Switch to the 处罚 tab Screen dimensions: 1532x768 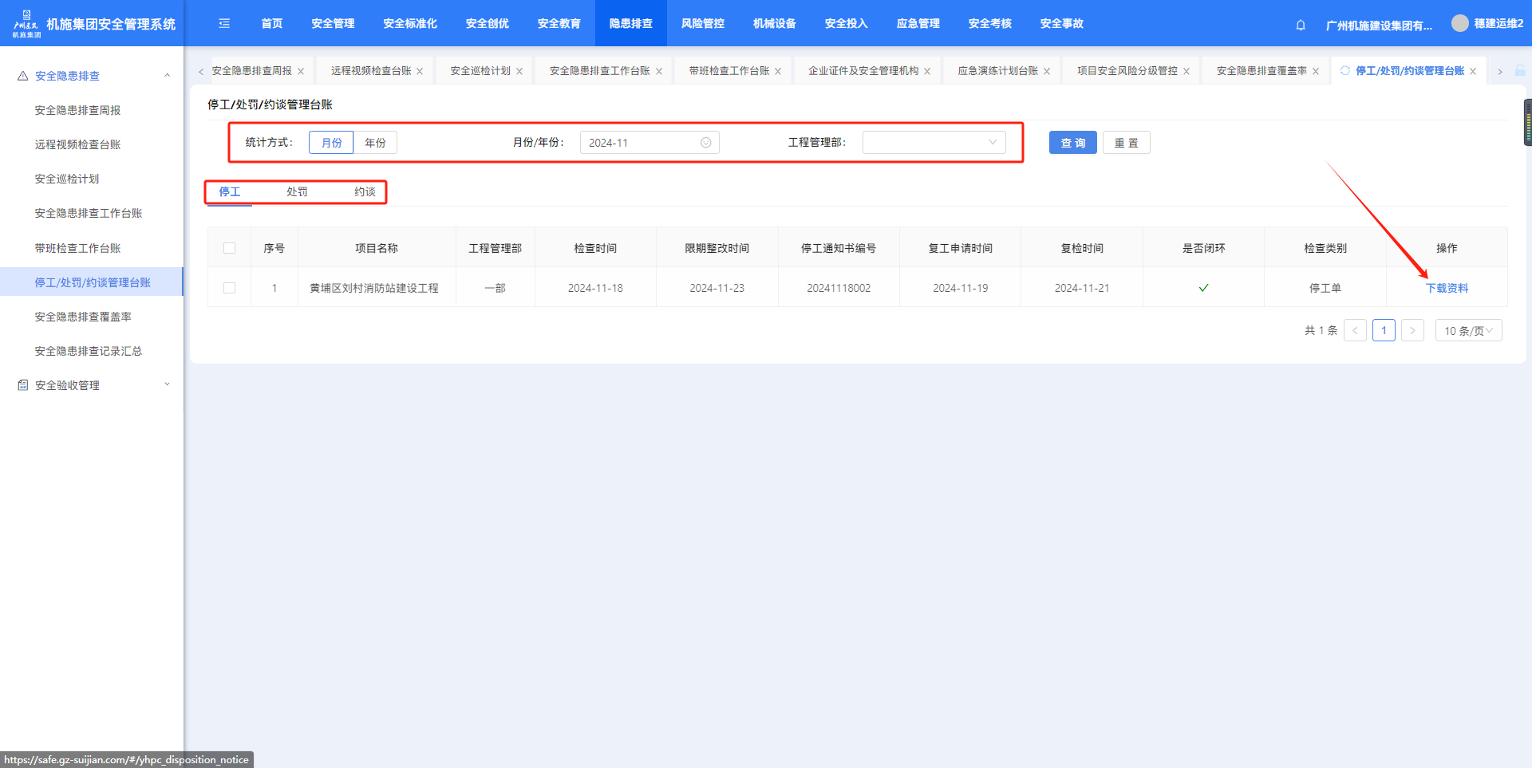[297, 192]
